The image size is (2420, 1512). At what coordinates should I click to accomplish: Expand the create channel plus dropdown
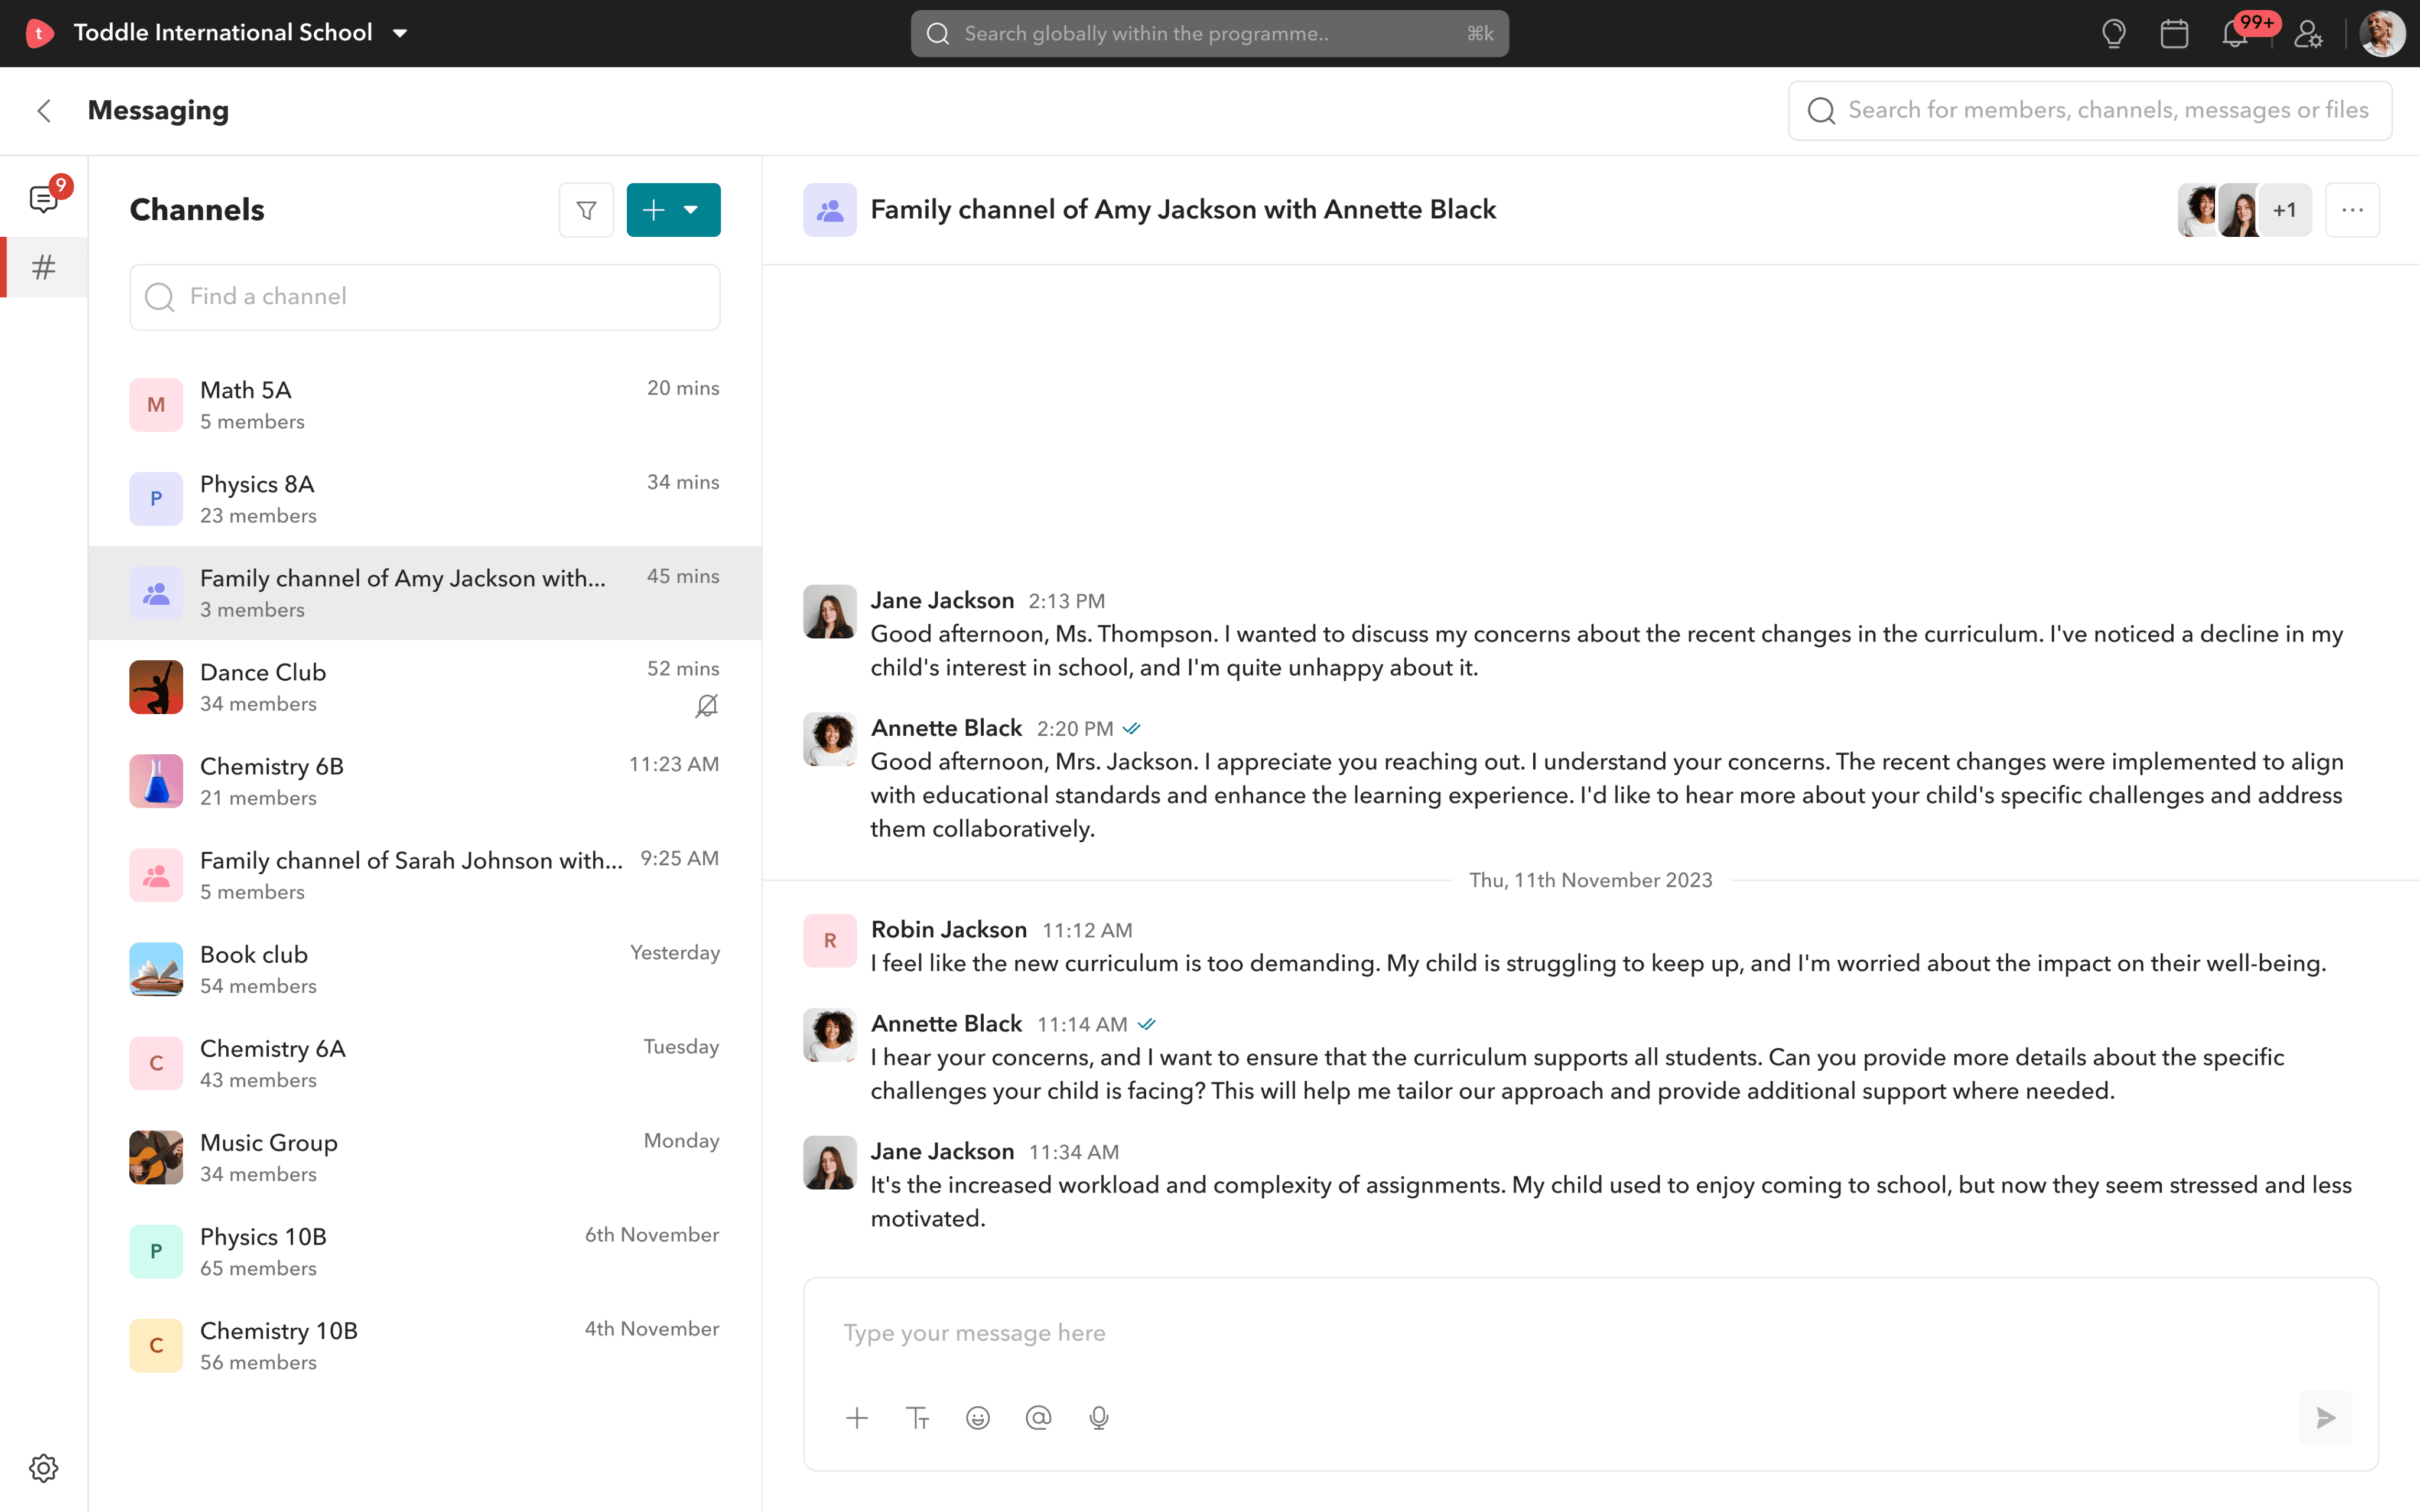pyautogui.click(x=690, y=210)
